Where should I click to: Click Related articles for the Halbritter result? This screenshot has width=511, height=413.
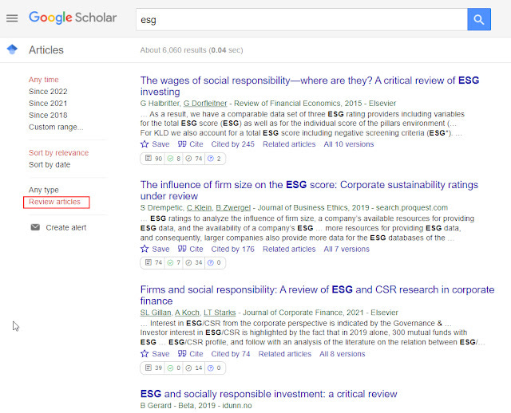tap(289, 144)
